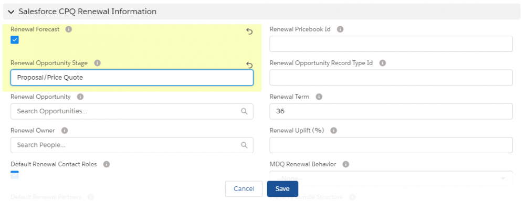Undo the Renewal Opportunity Stage edit
The width and height of the screenshot is (525, 201).
[x=249, y=65]
